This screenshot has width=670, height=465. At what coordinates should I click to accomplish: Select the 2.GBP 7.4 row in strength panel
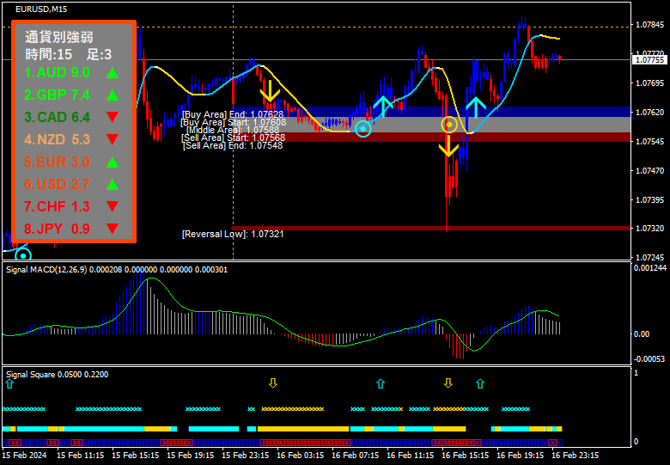point(58,95)
